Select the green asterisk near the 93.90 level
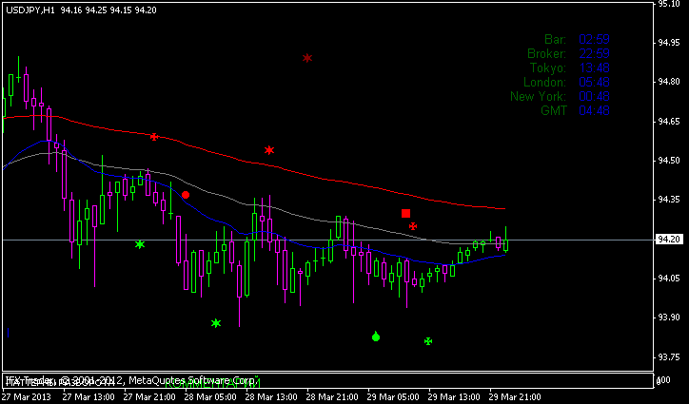The height and width of the screenshot is (404, 689). (x=216, y=323)
